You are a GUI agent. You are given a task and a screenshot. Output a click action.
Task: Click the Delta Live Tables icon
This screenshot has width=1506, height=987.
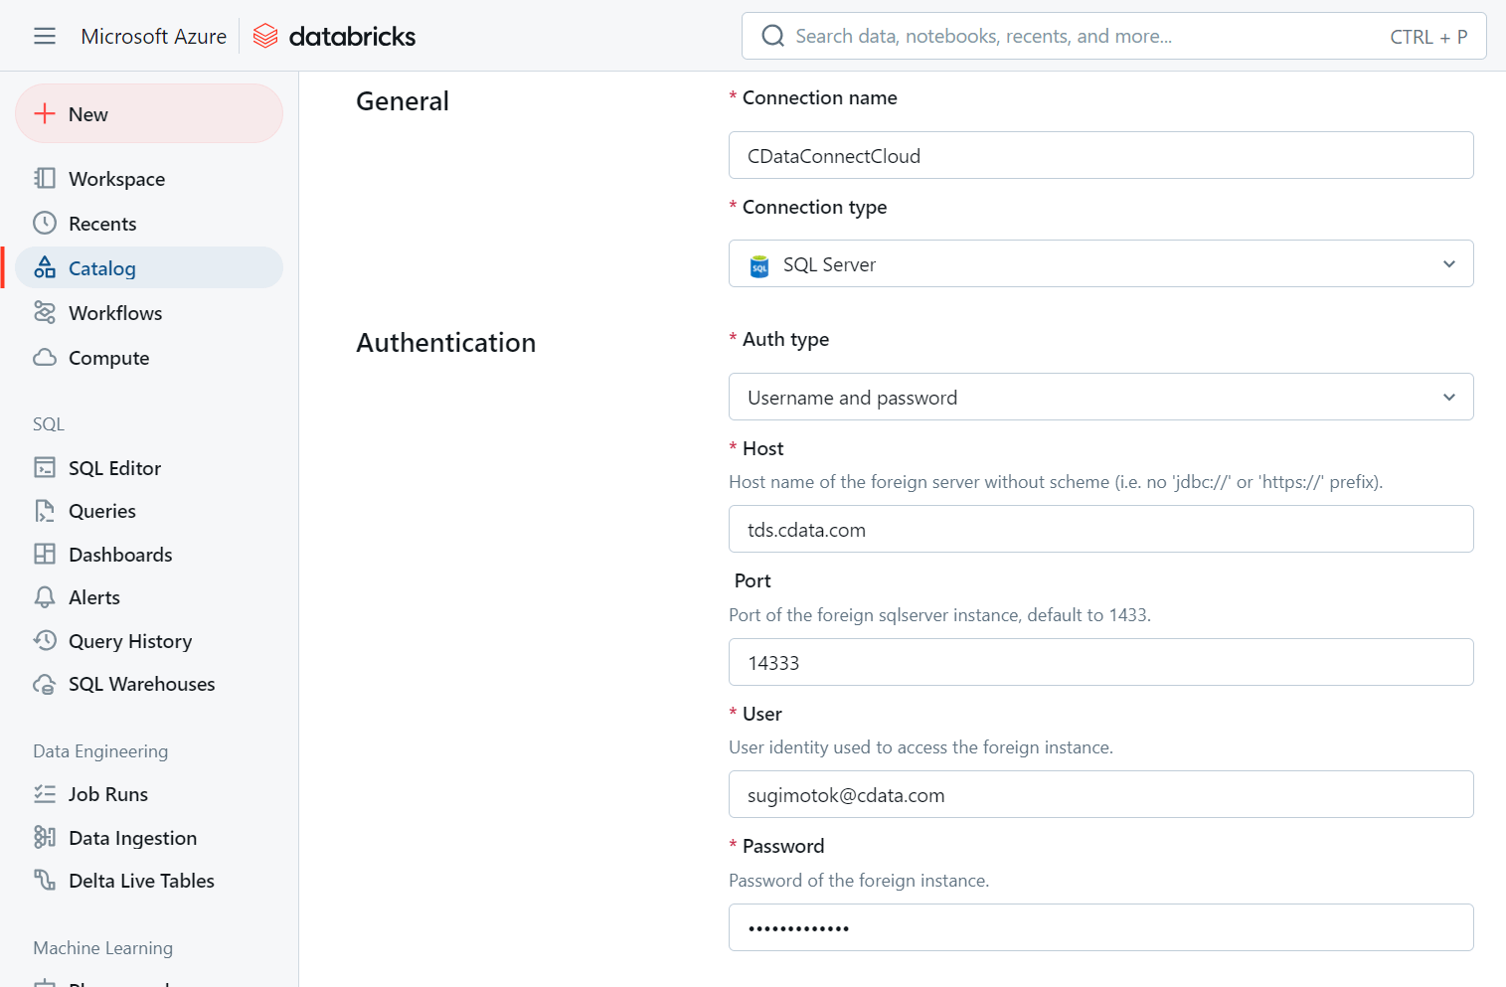coord(45,880)
